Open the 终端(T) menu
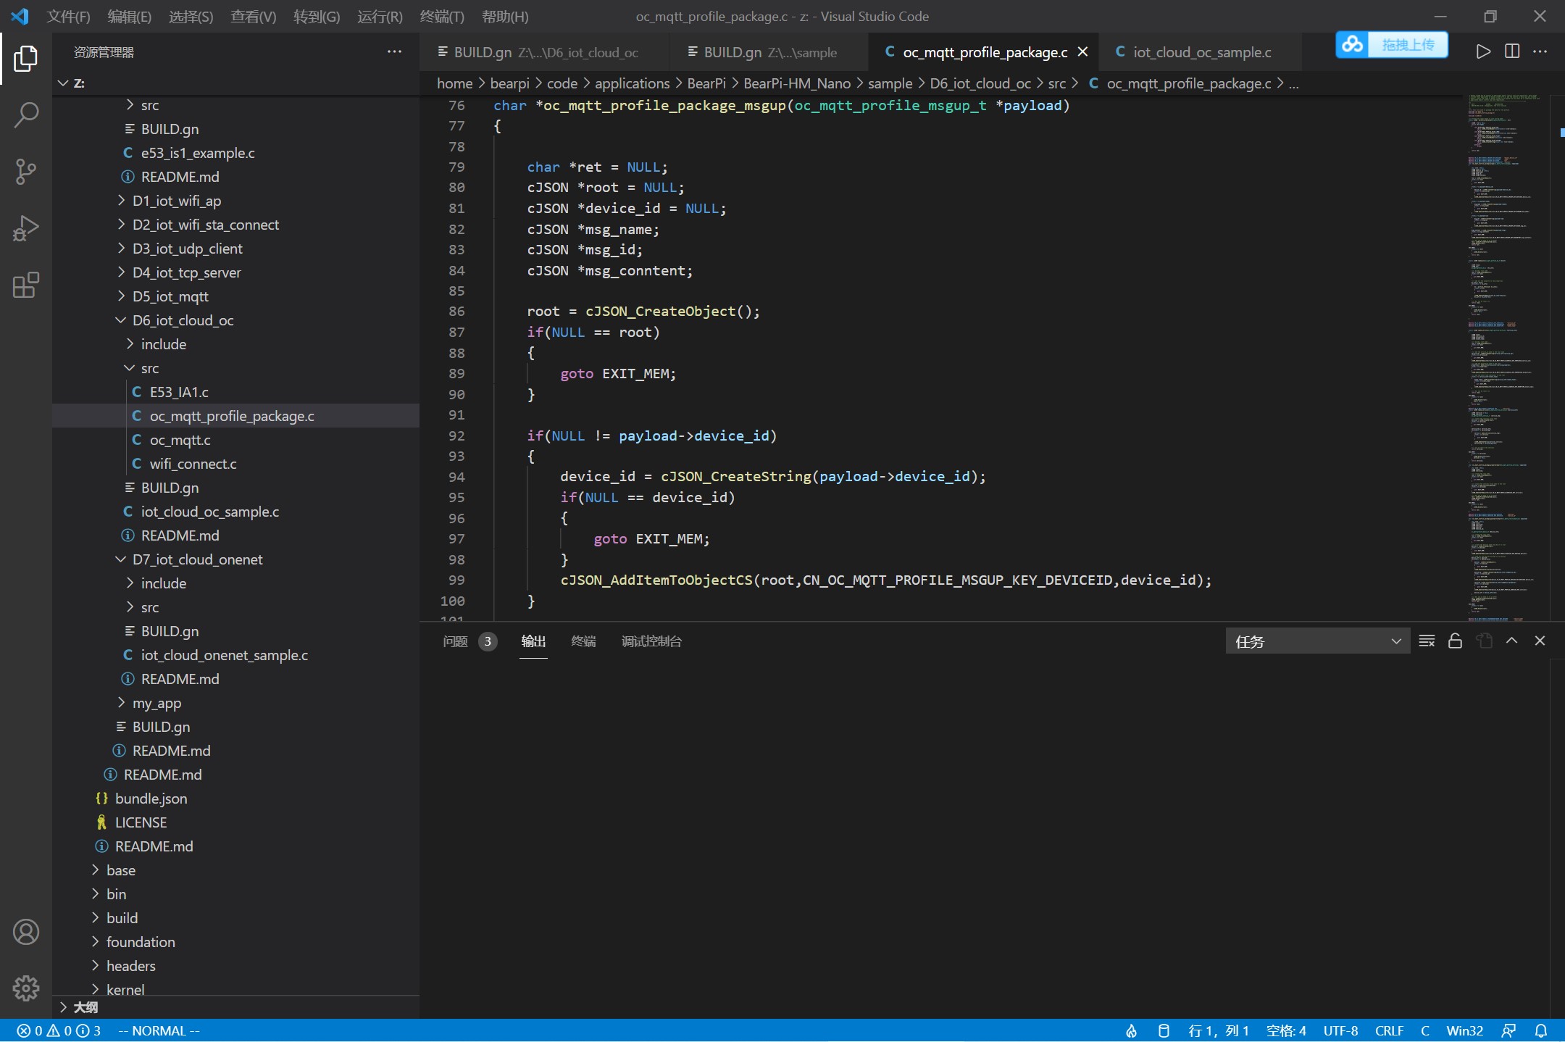The image size is (1565, 1042). tap(442, 17)
